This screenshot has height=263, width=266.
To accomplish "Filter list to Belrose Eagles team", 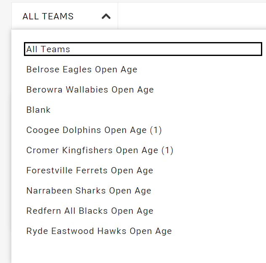I will 82,69.
